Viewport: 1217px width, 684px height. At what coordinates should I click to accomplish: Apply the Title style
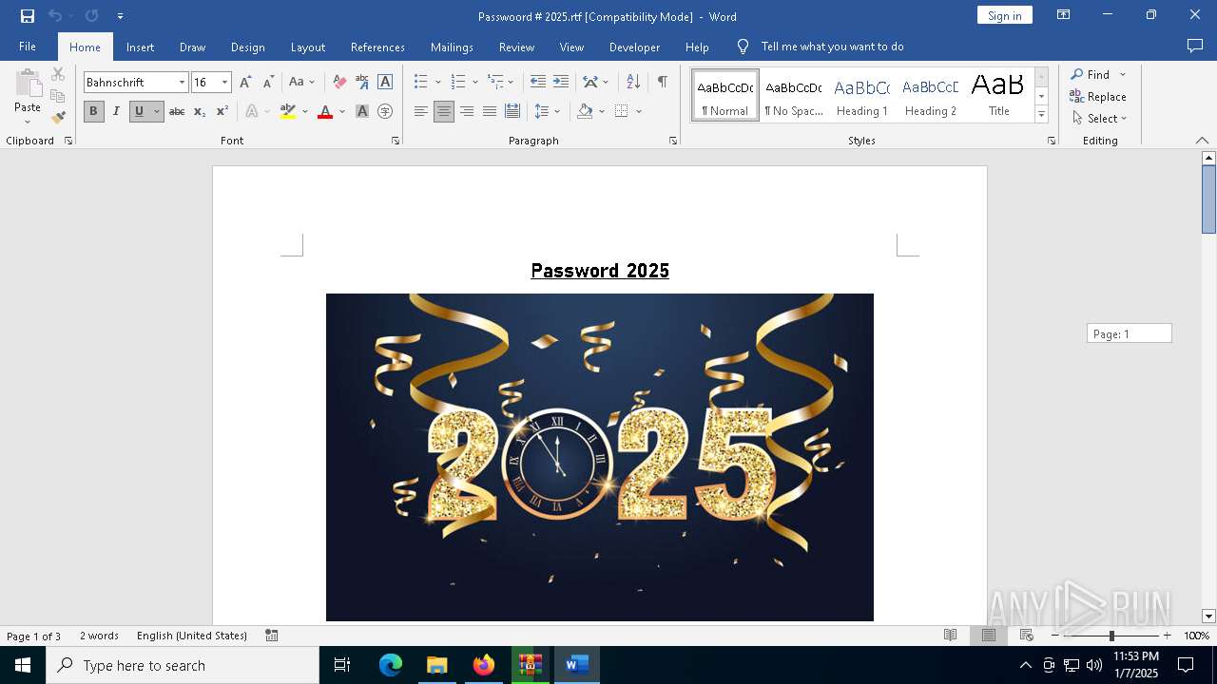pos(999,95)
